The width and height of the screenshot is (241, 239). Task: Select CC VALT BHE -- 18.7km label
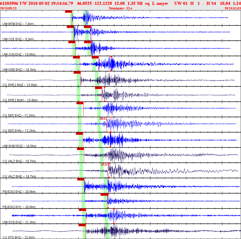point(19,176)
